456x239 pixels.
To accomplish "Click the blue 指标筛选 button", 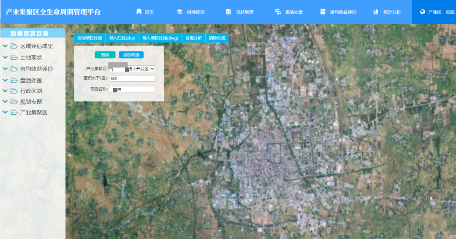I will pos(131,55).
